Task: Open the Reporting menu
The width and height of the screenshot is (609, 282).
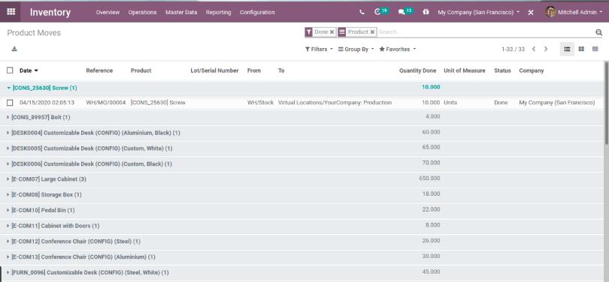Action: (x=218, y=13)
